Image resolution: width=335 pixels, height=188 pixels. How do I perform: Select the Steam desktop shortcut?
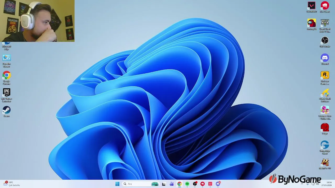7,112
